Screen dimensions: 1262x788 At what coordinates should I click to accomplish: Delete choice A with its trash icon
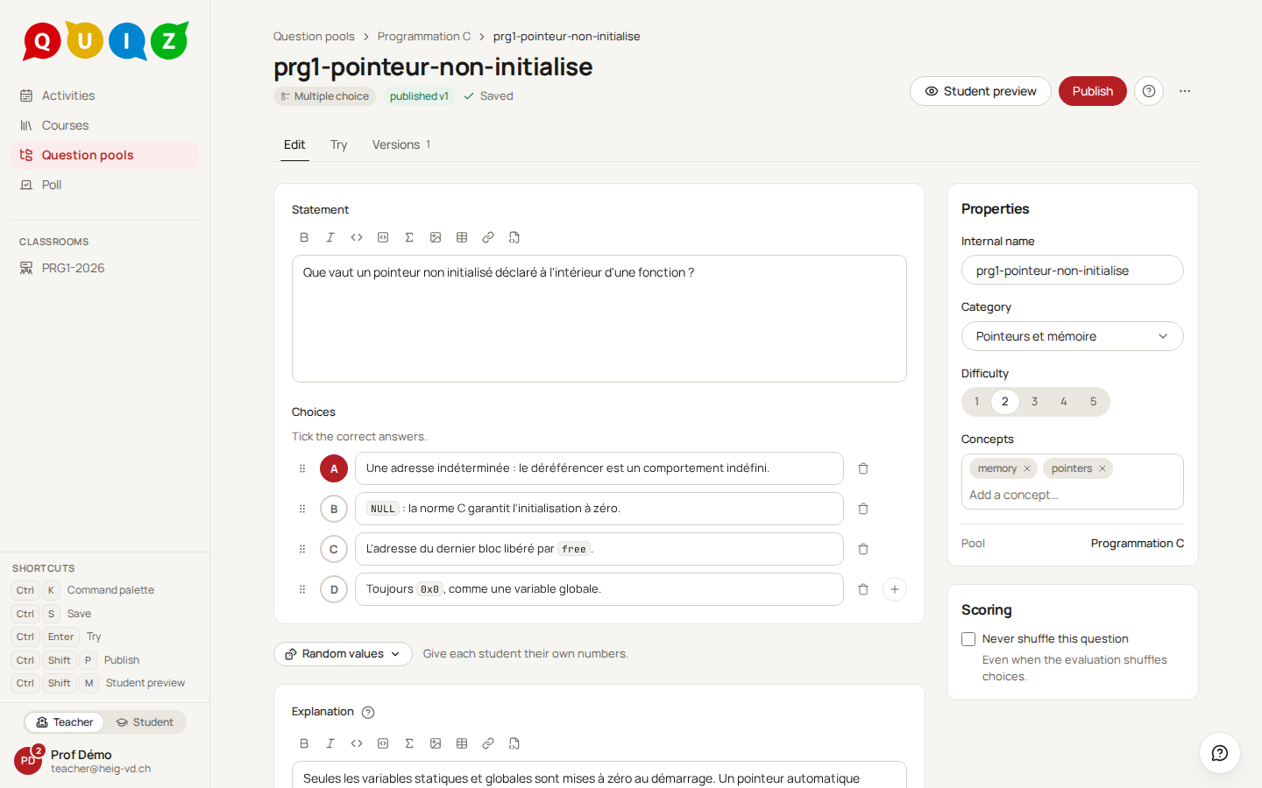click(x=863, y=468)
